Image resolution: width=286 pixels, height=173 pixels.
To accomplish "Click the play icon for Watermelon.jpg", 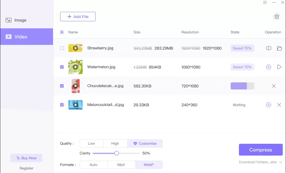I will tap(279, 67).
